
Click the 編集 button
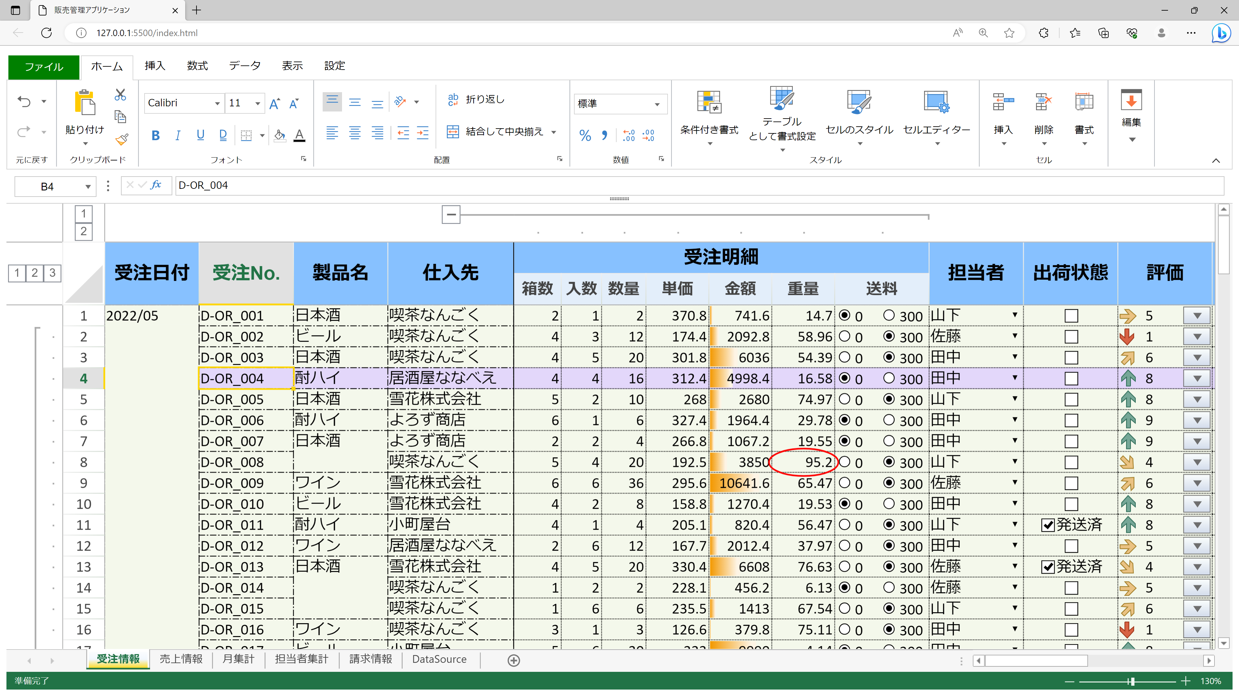(1131, 115)
